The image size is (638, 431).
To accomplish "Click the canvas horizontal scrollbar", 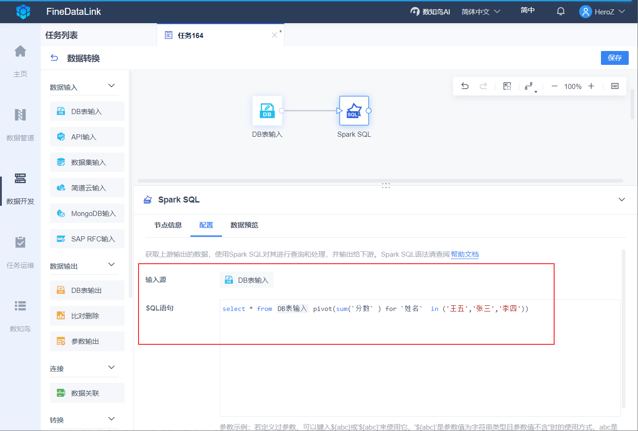I will click(380, 181).
